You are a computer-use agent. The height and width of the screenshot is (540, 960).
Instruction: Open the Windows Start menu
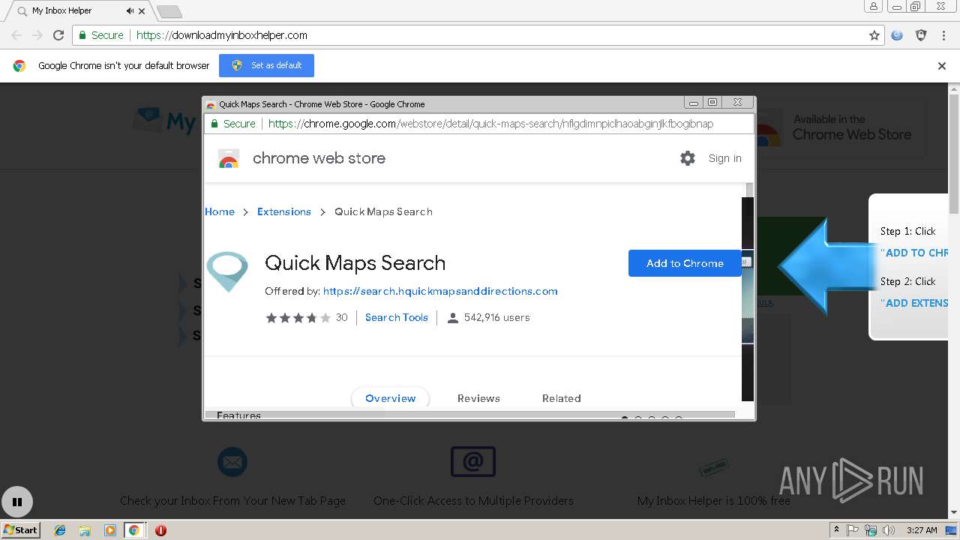[x=20, y=529]
